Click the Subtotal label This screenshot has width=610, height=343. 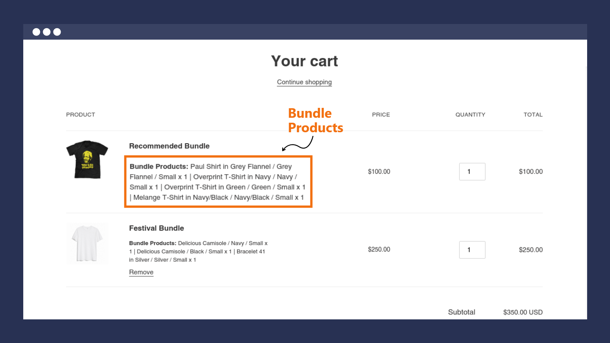462,312
